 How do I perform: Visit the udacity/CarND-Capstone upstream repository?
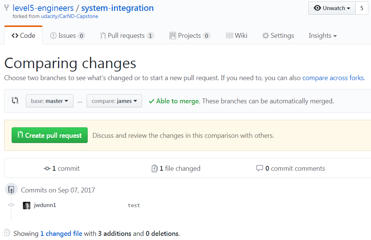point(70,16)
